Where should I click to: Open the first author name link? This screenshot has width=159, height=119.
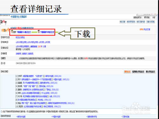18,37
